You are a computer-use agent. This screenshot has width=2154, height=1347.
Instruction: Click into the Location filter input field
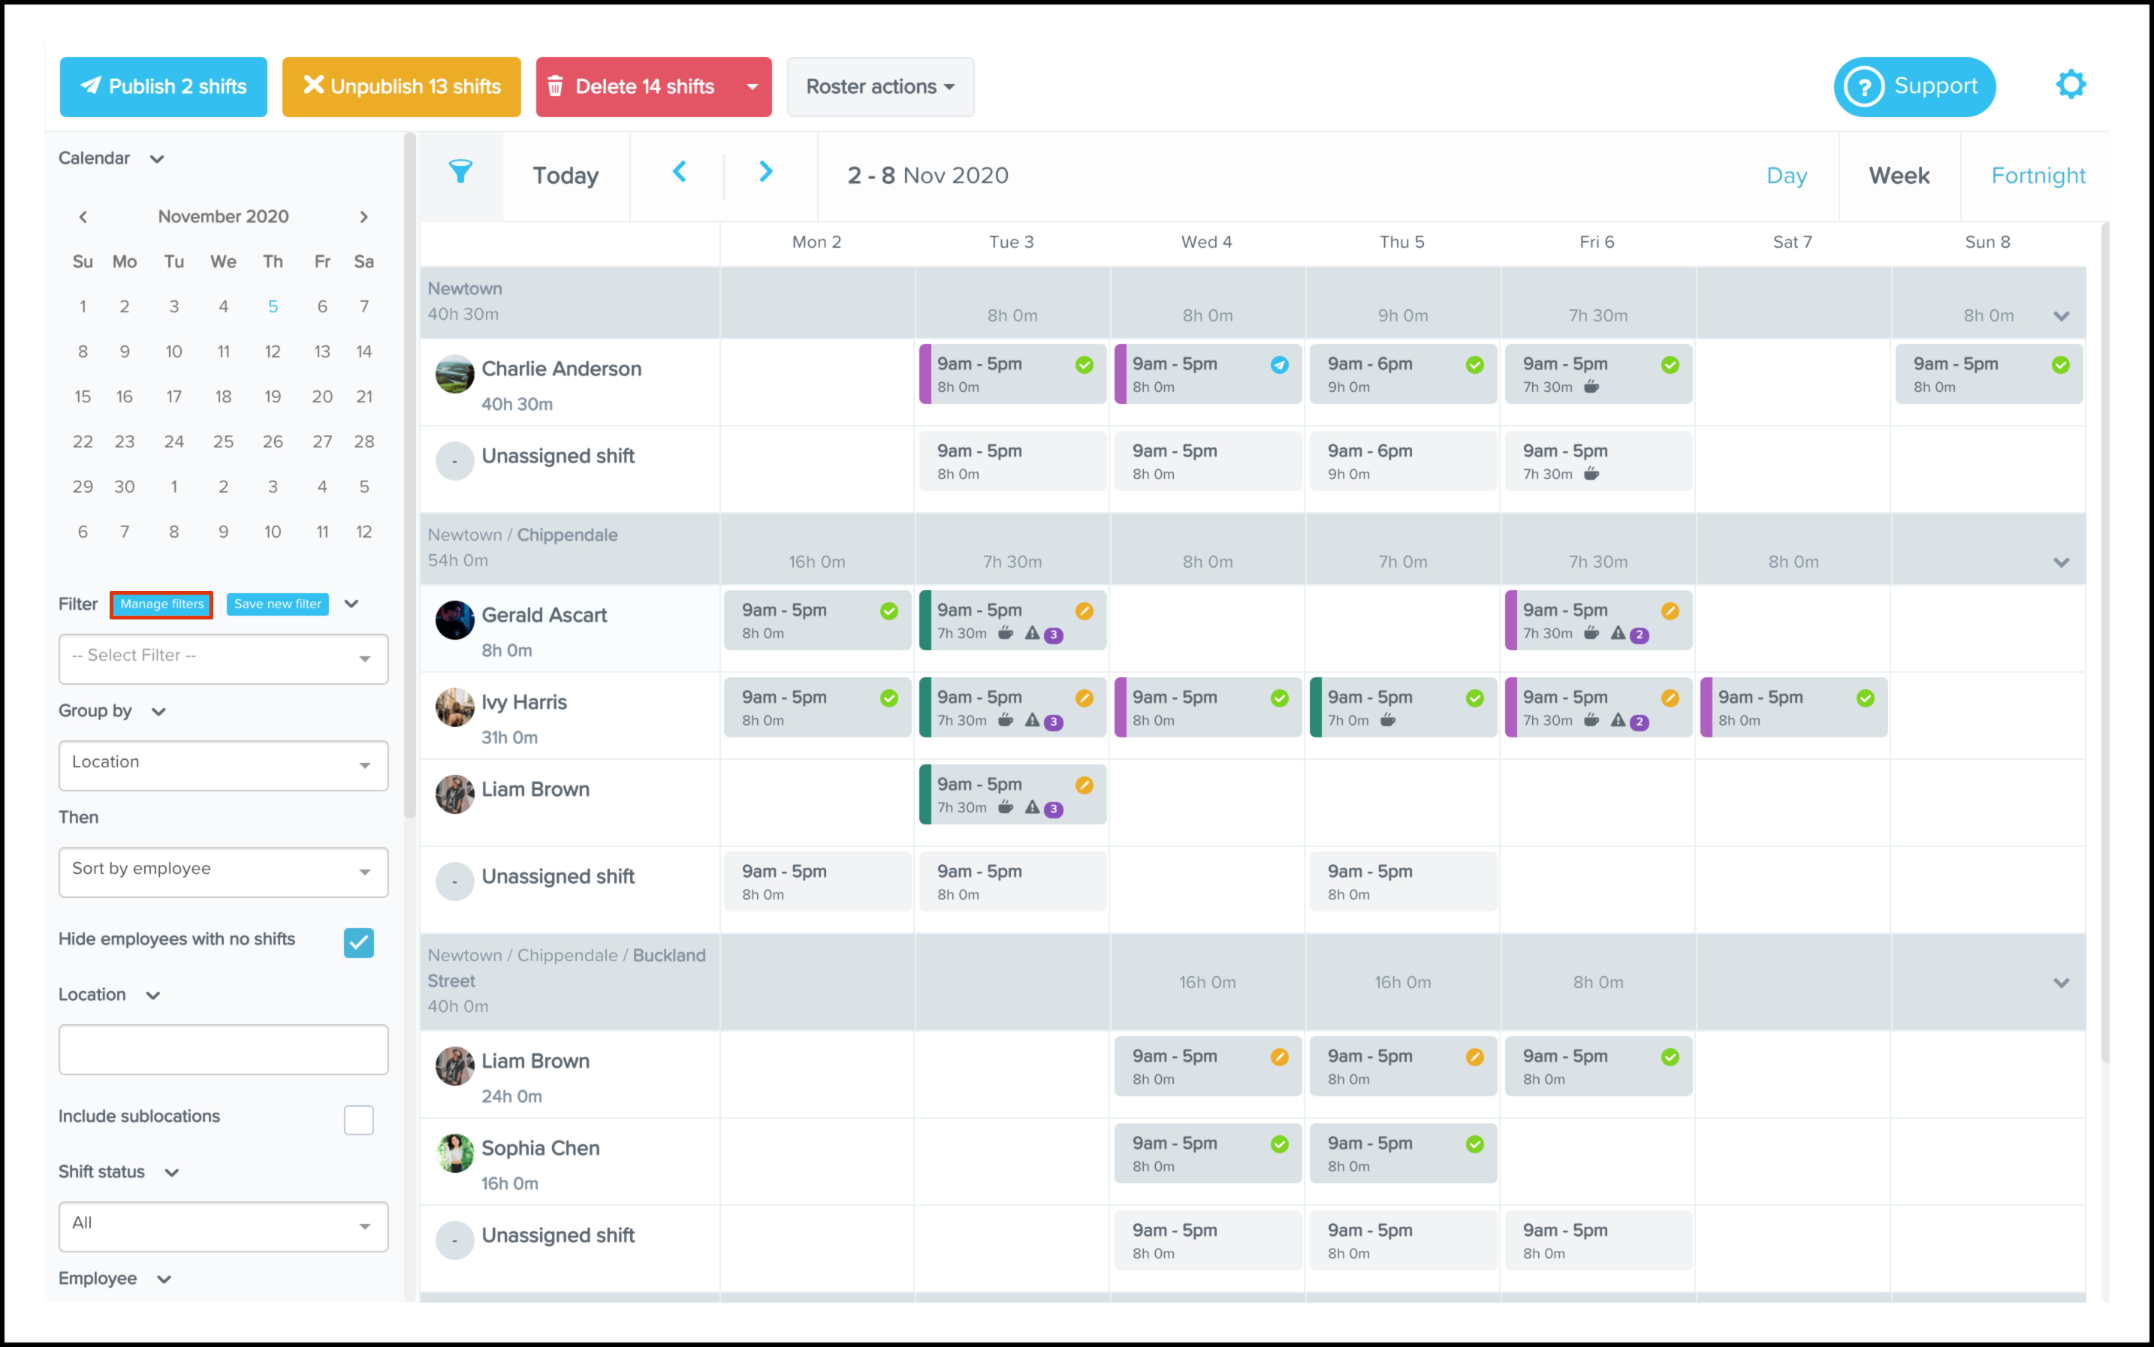coord(223,1050)
